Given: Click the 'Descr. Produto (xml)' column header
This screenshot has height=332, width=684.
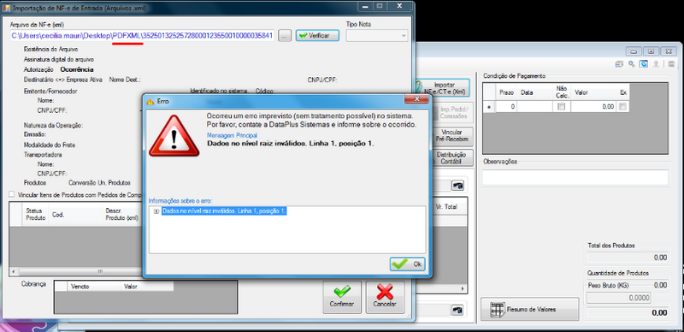Looking at the screenshot, I should click(122, 214).
